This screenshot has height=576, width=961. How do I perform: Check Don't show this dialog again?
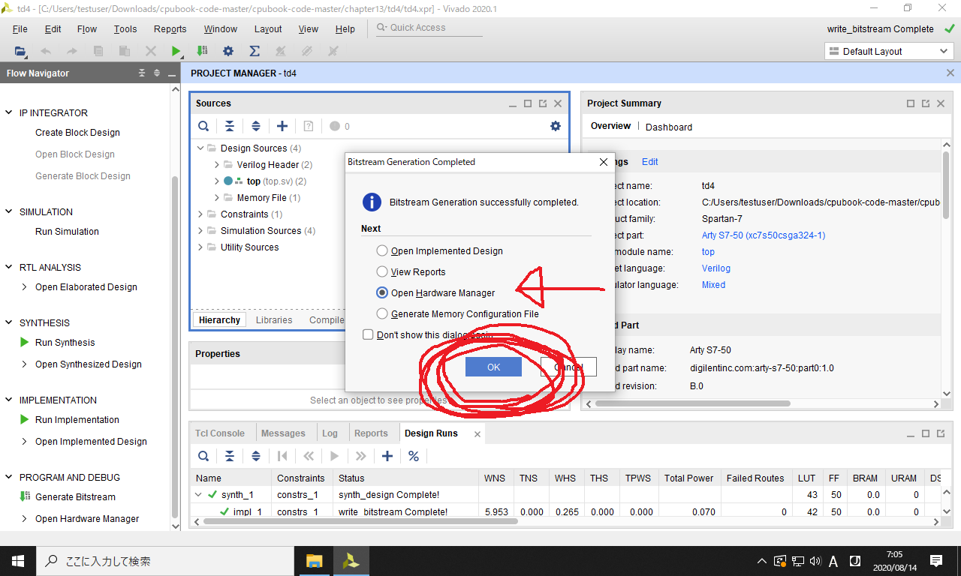(x=368, y=334)
